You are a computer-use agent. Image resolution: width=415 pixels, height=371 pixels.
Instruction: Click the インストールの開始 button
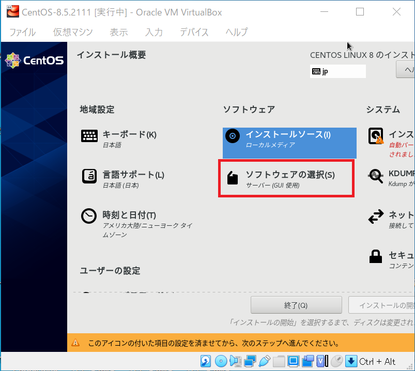[x=381, y=305]
